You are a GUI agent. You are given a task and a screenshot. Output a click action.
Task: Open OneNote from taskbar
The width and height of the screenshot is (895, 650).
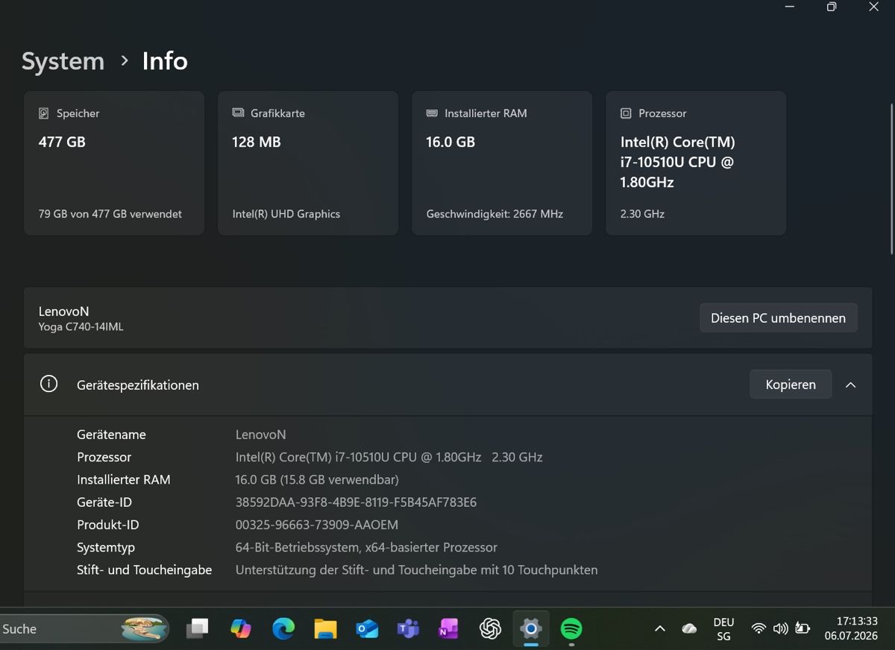448,629
